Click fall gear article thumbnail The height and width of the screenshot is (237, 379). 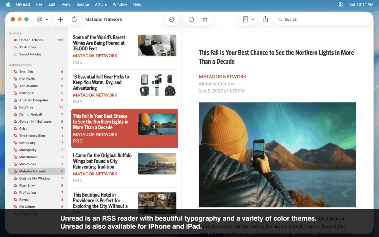point(157,85)
